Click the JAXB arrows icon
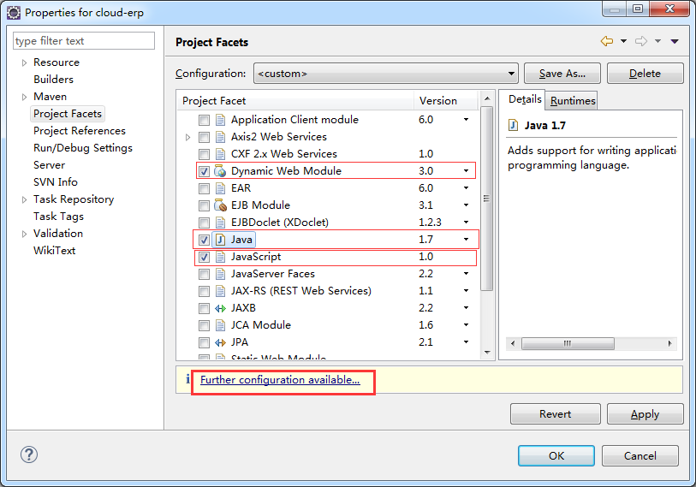 pyautogui.click(x=220, y=308)
